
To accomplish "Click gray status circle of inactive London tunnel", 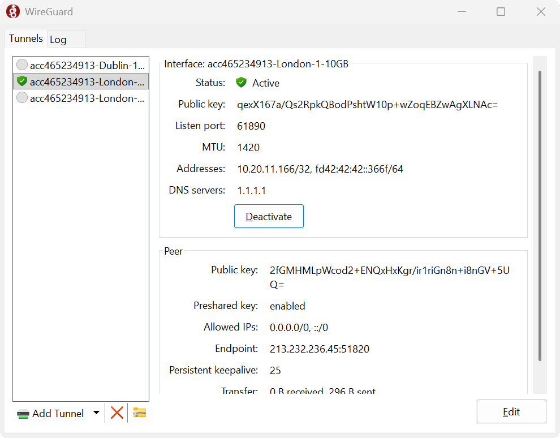I will (22, 97).
